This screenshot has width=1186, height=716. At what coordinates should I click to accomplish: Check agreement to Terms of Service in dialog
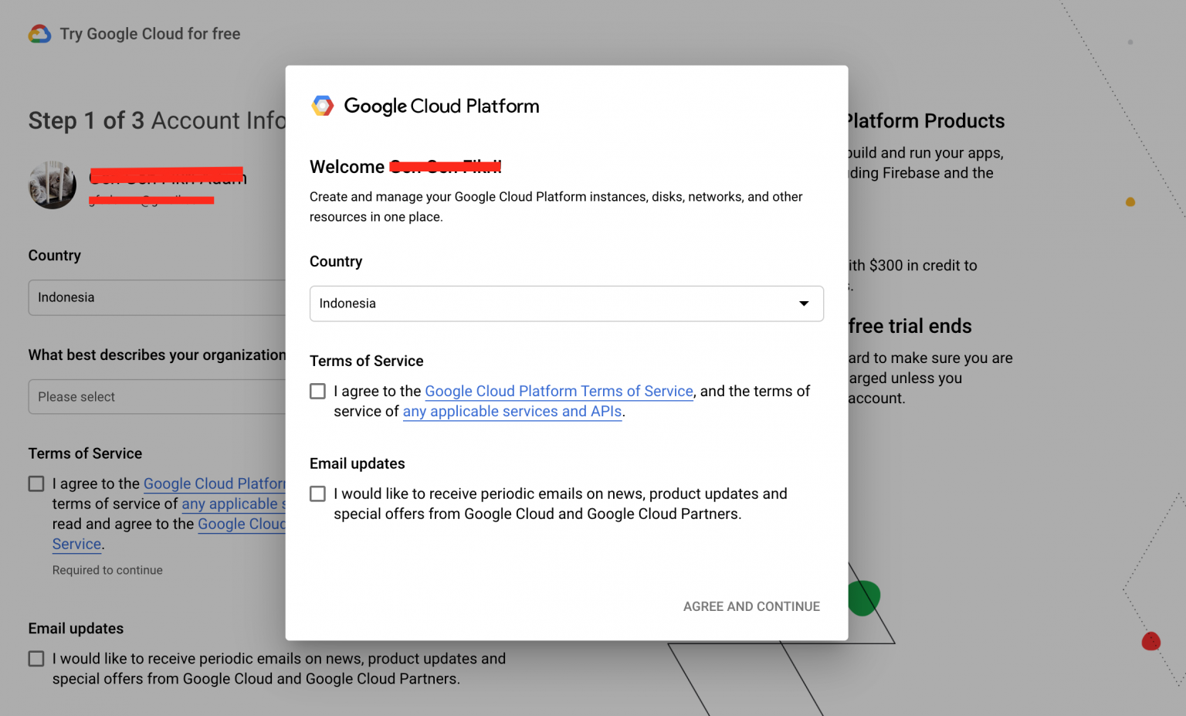pos(317,391)
